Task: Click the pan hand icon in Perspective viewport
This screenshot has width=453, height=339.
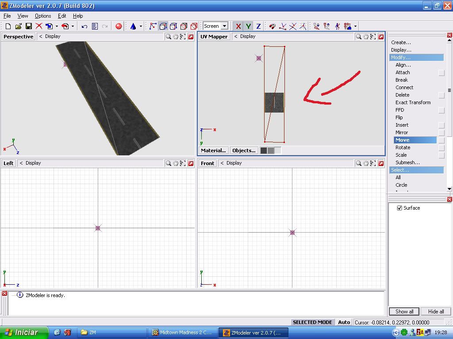Action: click(x=176, y=37)
